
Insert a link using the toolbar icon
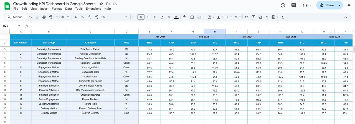247,17
